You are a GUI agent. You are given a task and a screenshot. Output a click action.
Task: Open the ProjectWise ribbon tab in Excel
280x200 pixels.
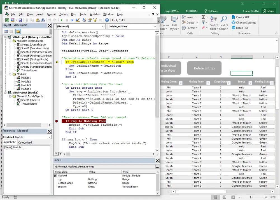tap(172, 11)
